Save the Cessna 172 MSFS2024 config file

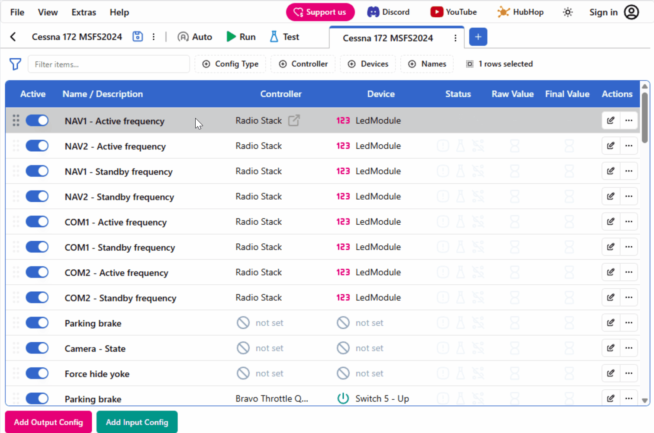(138, 37)
